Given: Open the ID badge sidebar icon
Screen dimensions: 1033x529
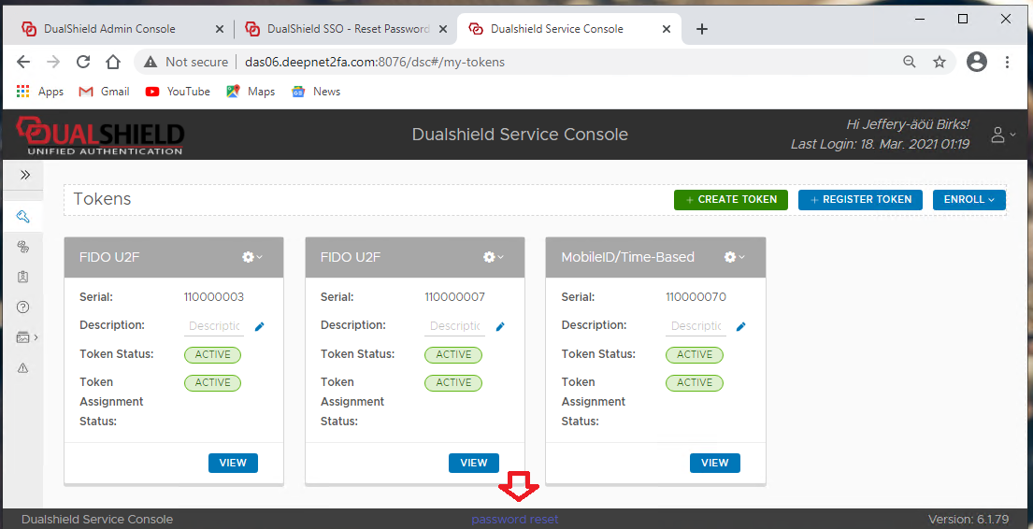Looking at the screenshot, I should 23,278.
